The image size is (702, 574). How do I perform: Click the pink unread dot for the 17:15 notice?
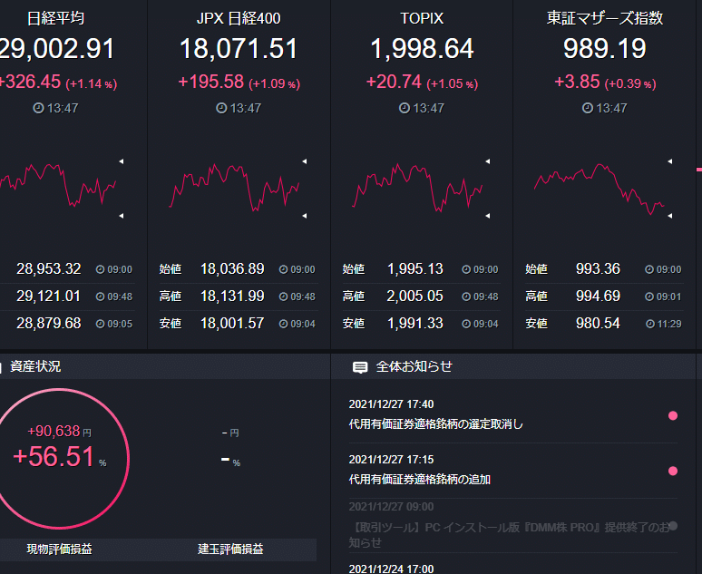672,471
